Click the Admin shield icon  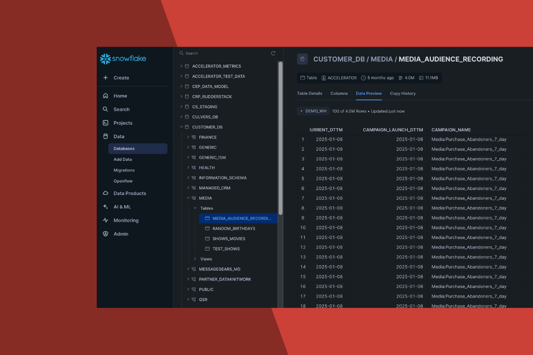click(x=105, y=234)
